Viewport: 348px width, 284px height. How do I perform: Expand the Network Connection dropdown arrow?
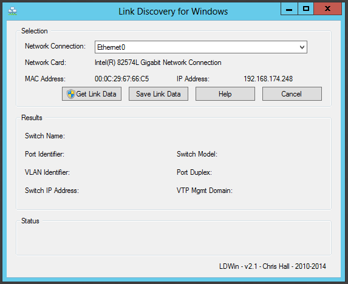pyautogui.click(x=302, y=47)
